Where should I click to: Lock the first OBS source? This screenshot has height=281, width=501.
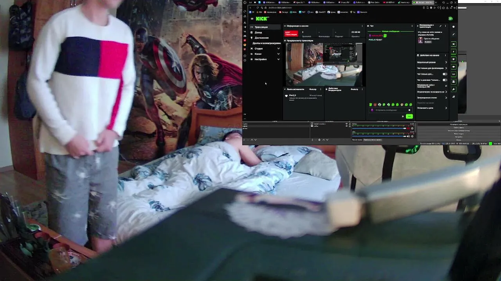click(x=350, y=124)
